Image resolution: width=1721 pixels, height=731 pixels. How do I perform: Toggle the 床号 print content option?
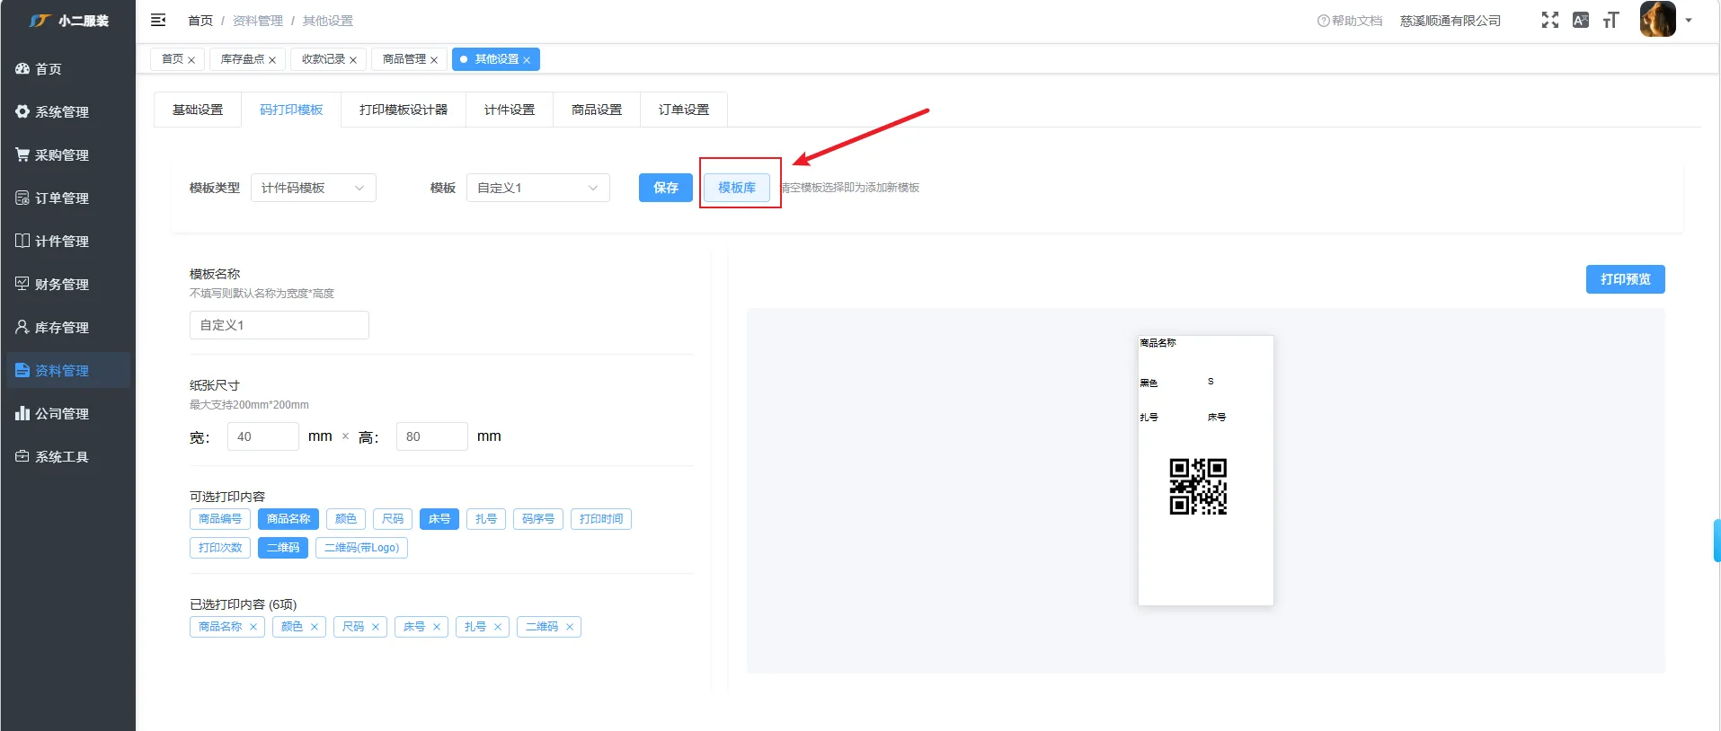click(x=439, y=519)
